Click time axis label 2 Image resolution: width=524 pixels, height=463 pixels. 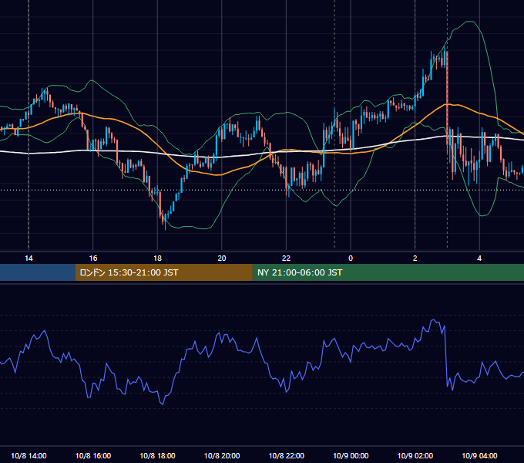pyautogui.click(x=415, y=259)
